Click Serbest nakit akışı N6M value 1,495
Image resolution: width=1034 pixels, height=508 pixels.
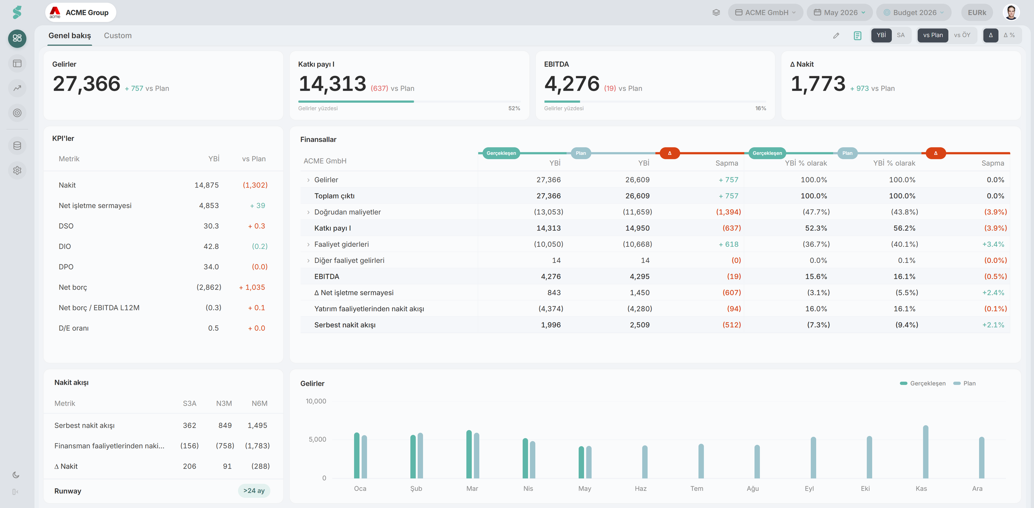257,425
